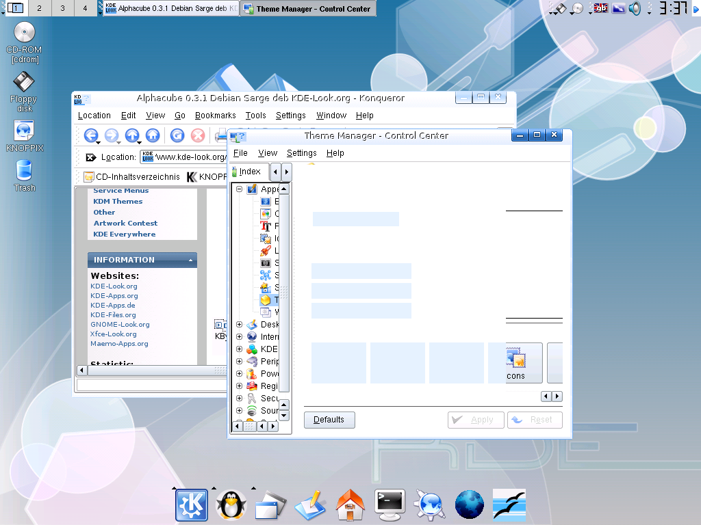Open Control Center Help menu
The width and height of the screenshot is (701, 525).
(x=335, y=153)
